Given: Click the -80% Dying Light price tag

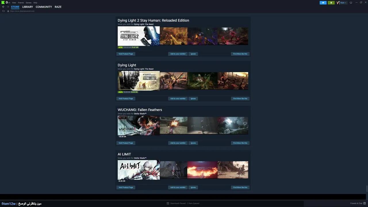Looking at the screenshot, I should [x=128, y=92].
